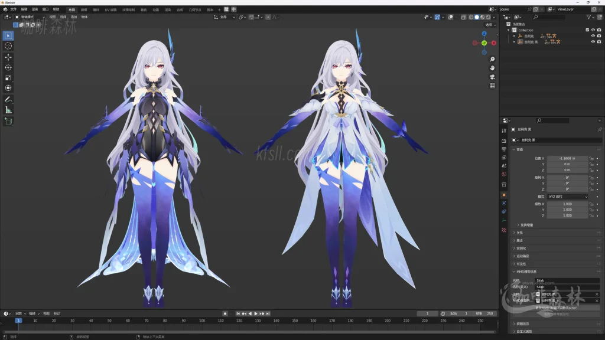Pin the properties editor context
This screenshot has height=340, width=605.
[599, 129]
